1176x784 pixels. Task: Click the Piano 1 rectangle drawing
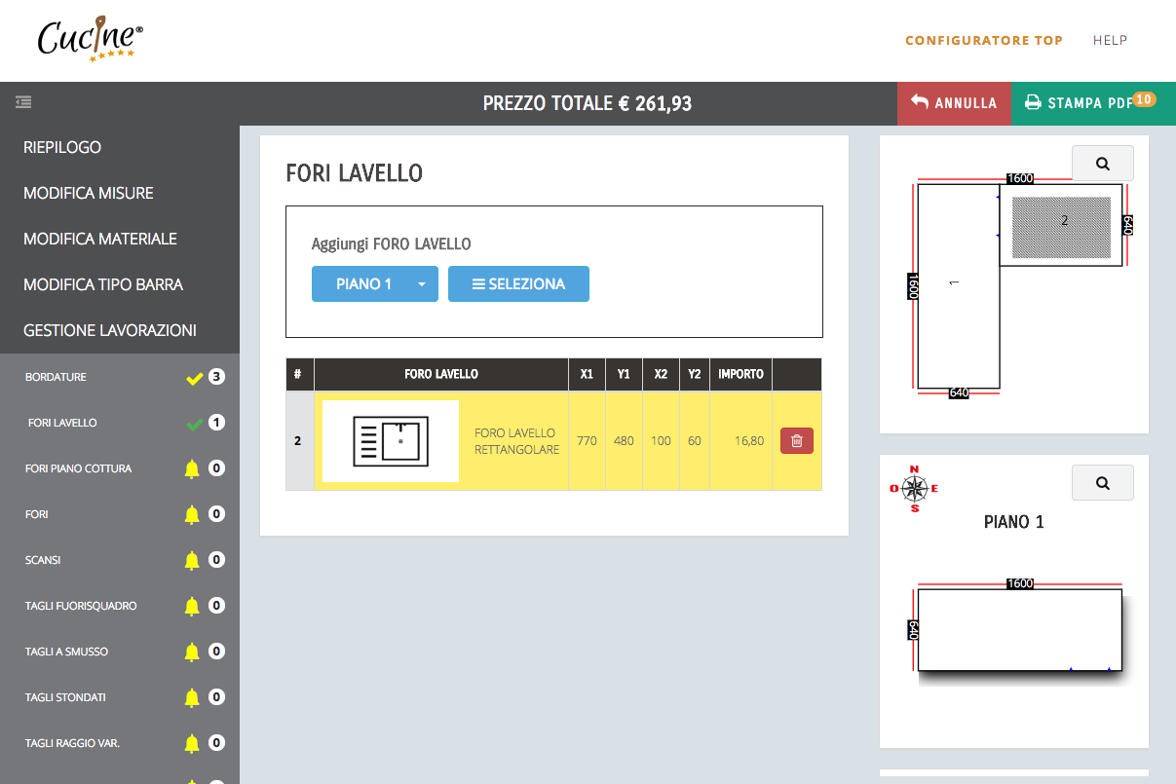[x=1019, y=629]
